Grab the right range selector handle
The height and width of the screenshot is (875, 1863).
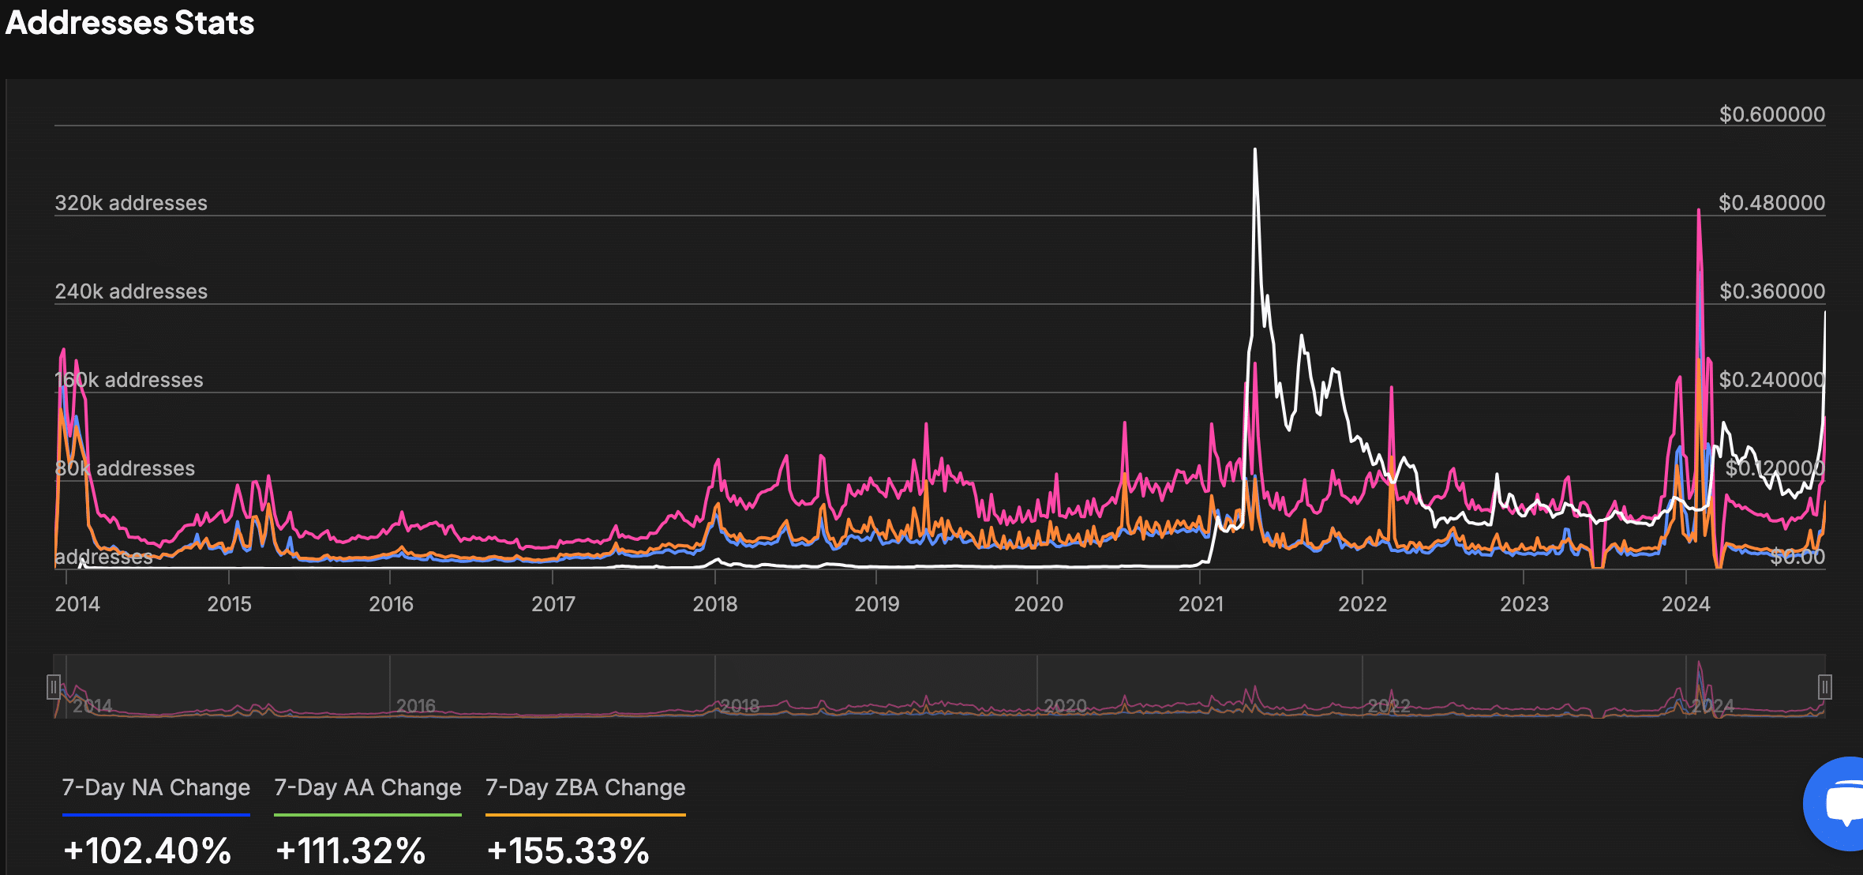(1825, 687)
